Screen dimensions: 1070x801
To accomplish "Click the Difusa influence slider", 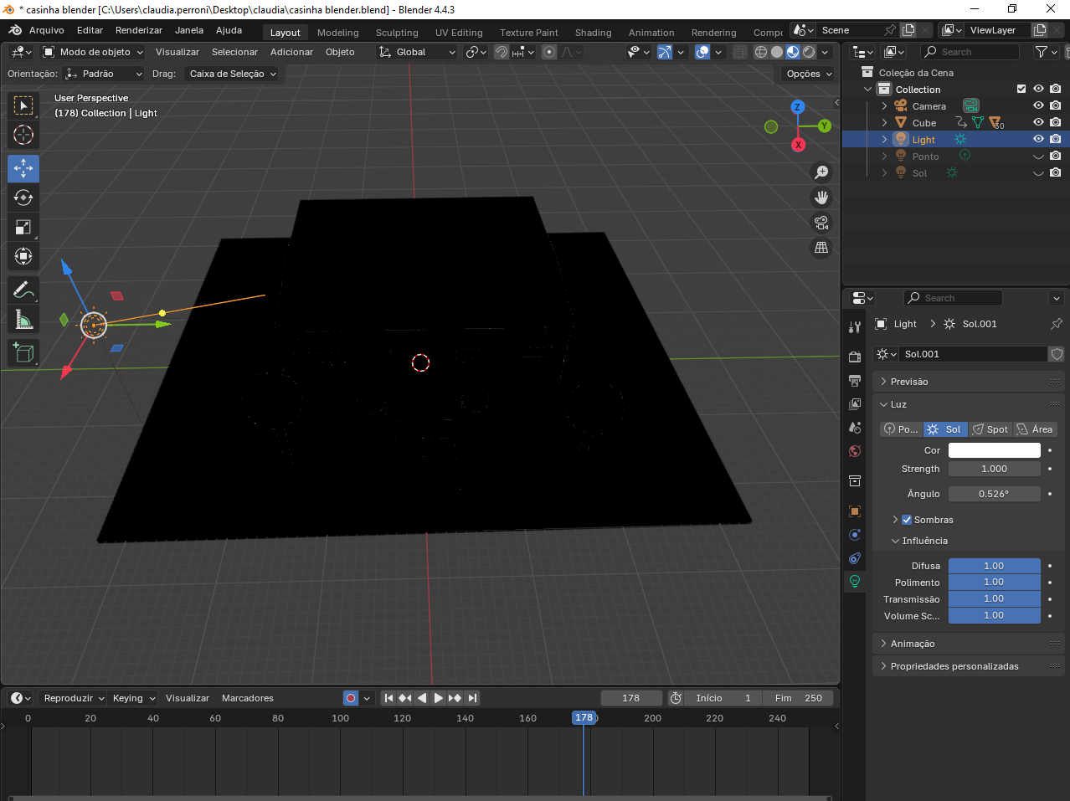I will 995,566.
